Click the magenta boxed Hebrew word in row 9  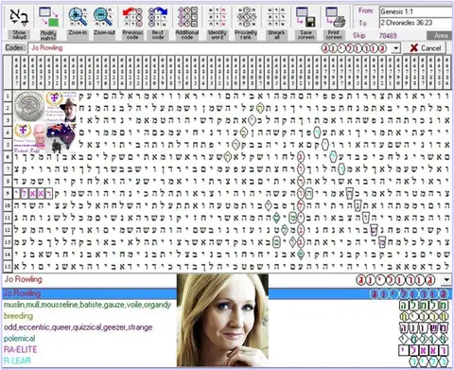click(x=33, y=193)
